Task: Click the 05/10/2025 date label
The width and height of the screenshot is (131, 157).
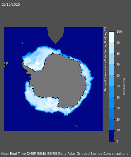Action: pos(11,4)
